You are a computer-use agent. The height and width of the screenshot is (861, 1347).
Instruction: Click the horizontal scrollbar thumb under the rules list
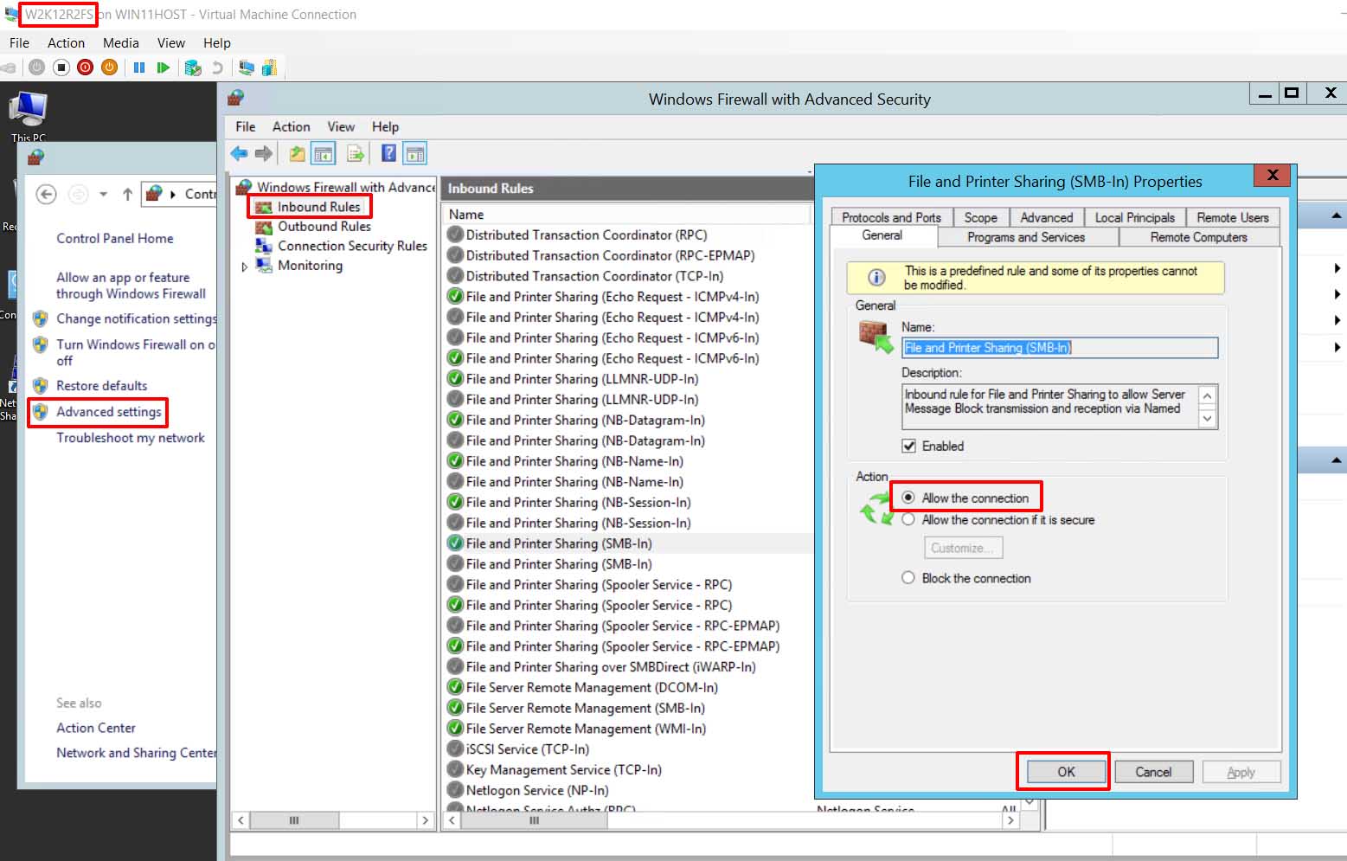[534, 819]
